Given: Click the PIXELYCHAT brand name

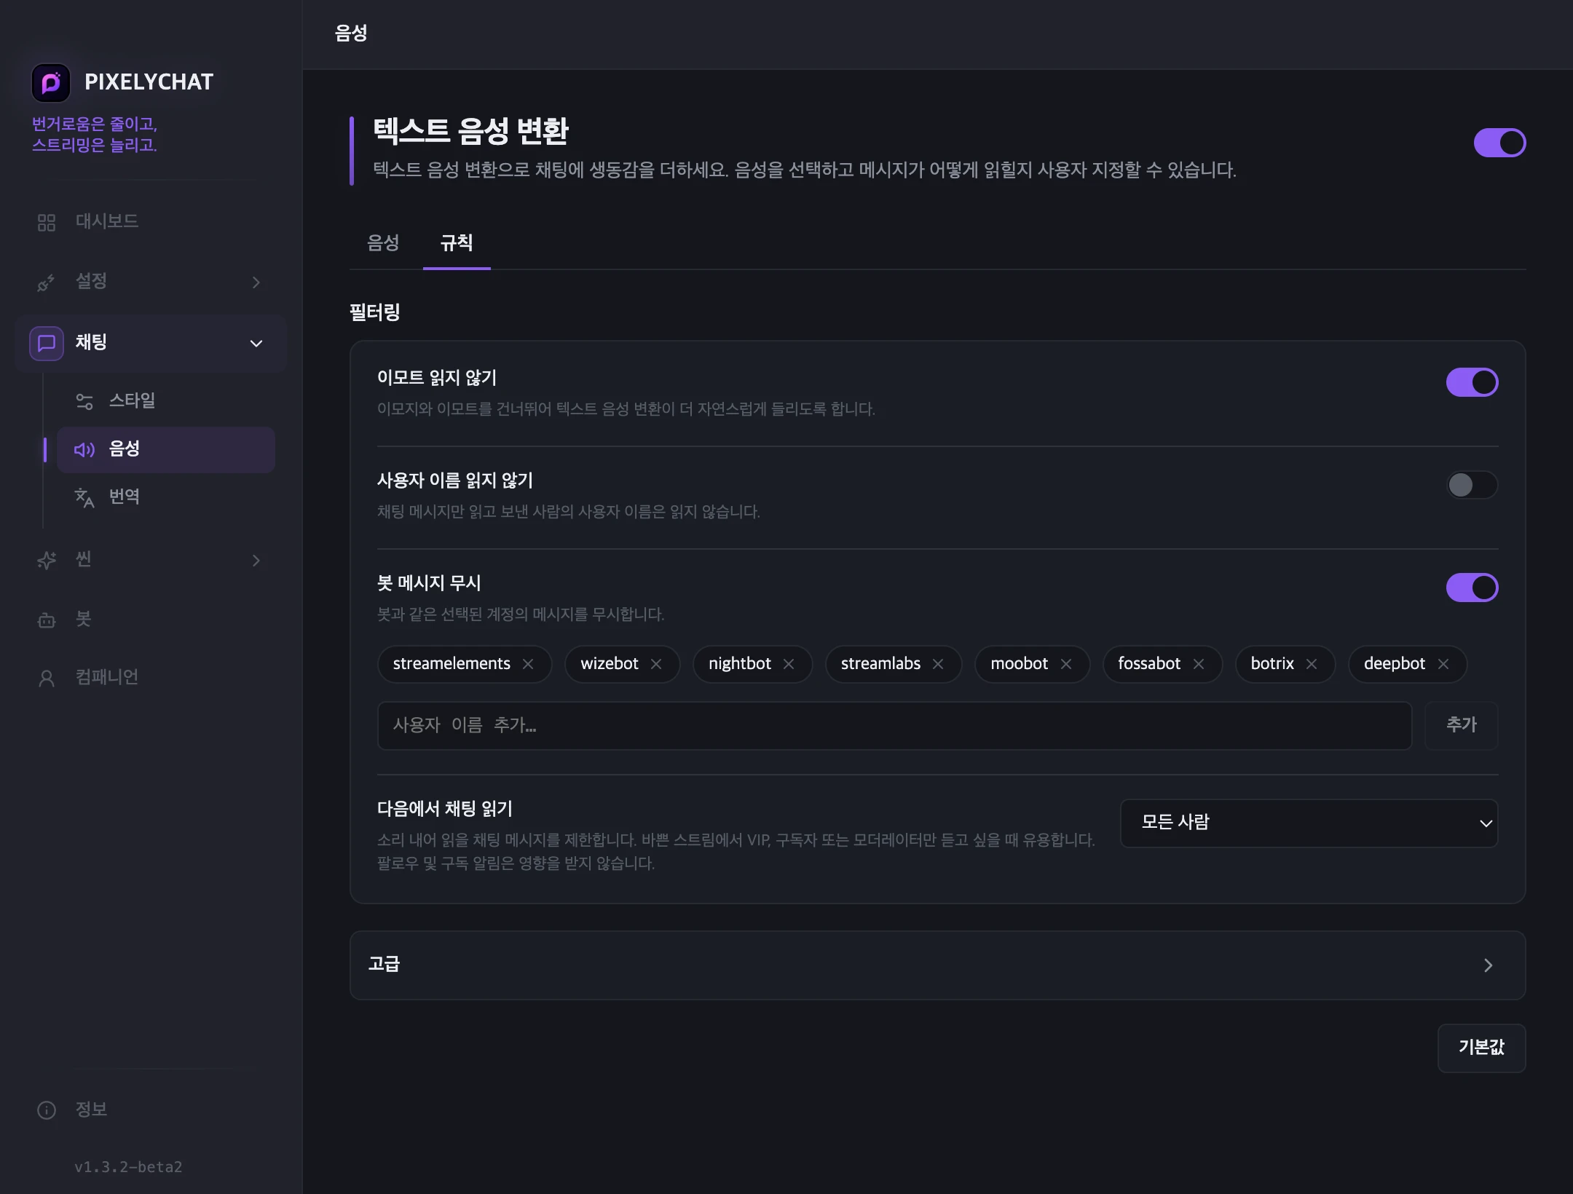Looking at the screenshot, I should tap(149, 82).
